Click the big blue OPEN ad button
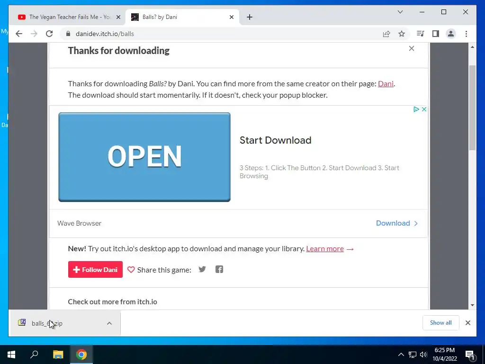 pyautogui.click(x=144, y=157)
